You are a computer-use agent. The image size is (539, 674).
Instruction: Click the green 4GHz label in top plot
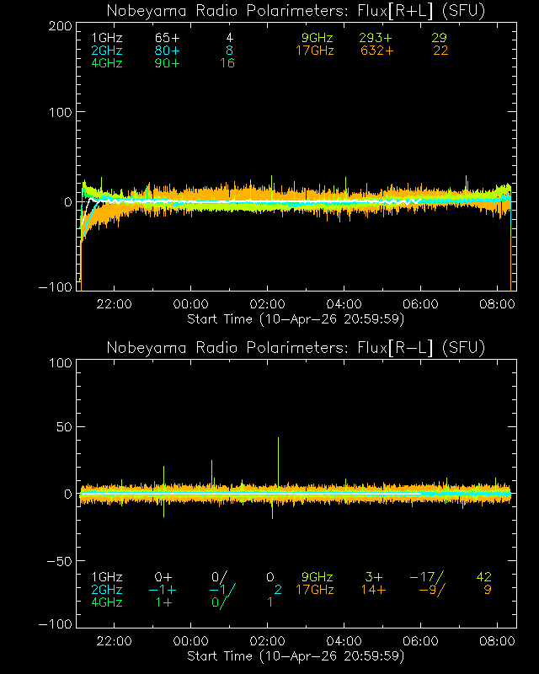pos(106,63)
